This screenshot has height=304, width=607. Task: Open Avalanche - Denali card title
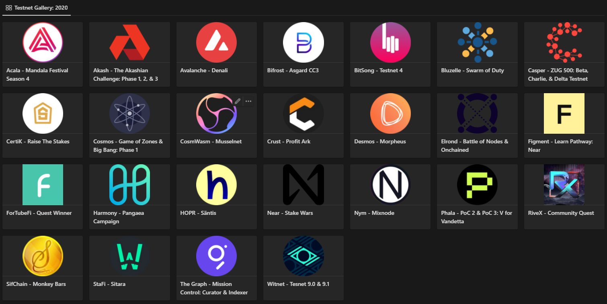pyautogui.click(x=204, y=70)
